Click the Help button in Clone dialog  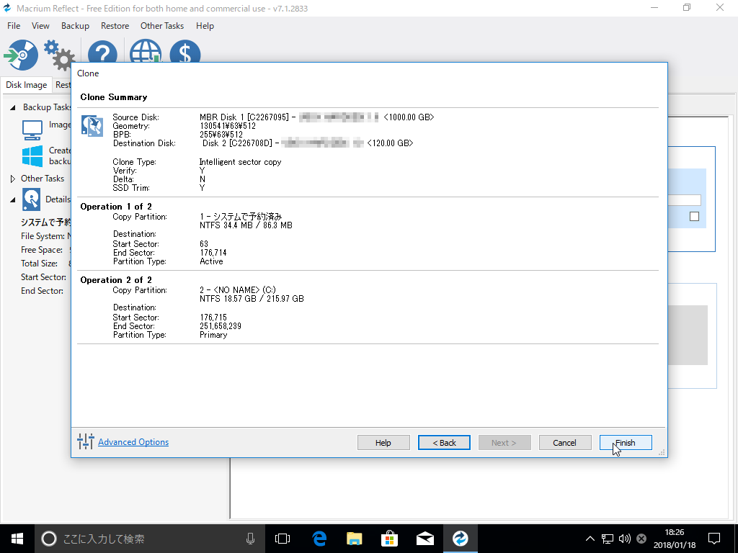point(383,443)
